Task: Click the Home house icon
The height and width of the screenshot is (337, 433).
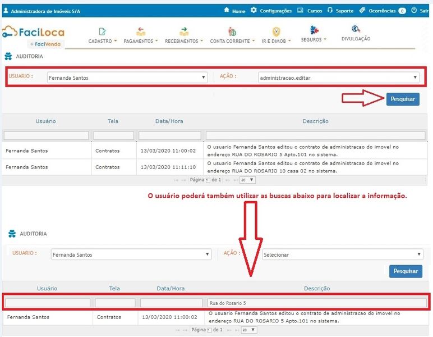Action: pyautogui.click(x=226, y=10)
